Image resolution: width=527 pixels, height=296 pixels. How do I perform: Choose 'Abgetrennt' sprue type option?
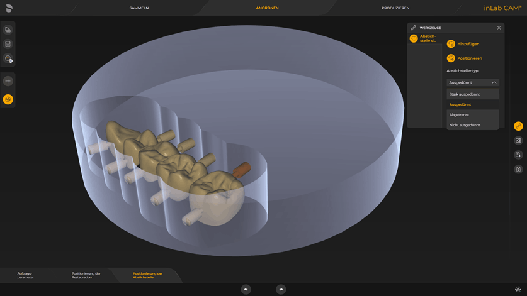pos(459,115)
